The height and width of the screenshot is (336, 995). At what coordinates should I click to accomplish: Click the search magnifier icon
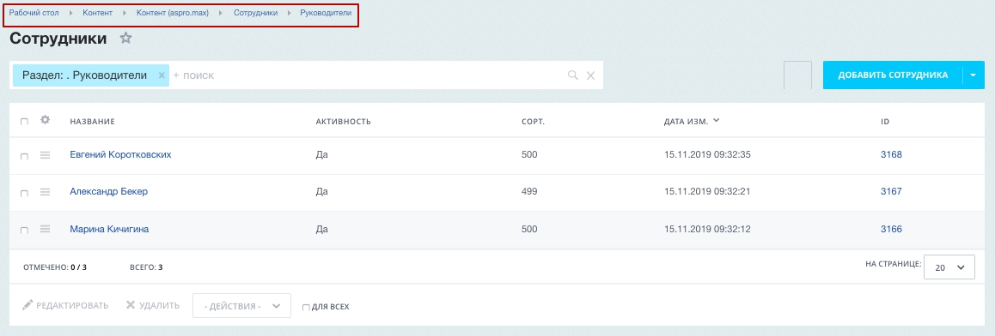[x=573, y=75]
